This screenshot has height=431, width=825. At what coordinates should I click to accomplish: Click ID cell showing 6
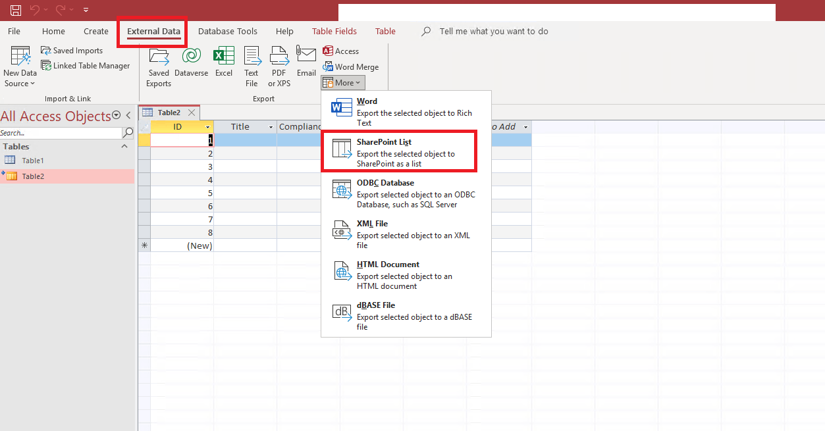[182, 206]
